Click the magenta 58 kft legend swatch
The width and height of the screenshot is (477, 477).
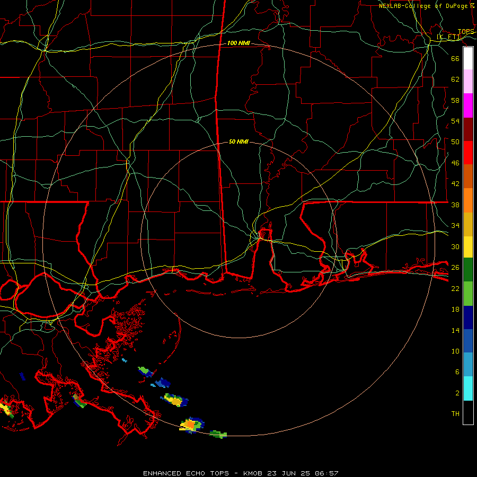tap(468, 105)
